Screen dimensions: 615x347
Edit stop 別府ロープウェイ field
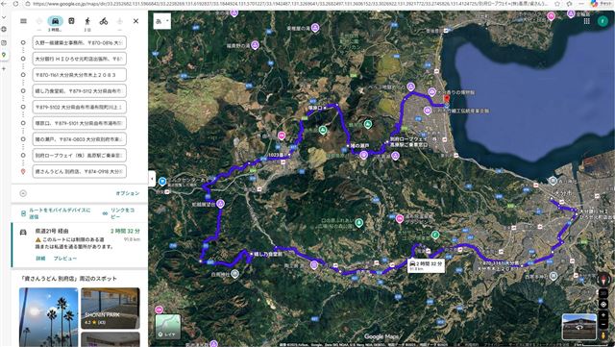[x=79, y=155]
